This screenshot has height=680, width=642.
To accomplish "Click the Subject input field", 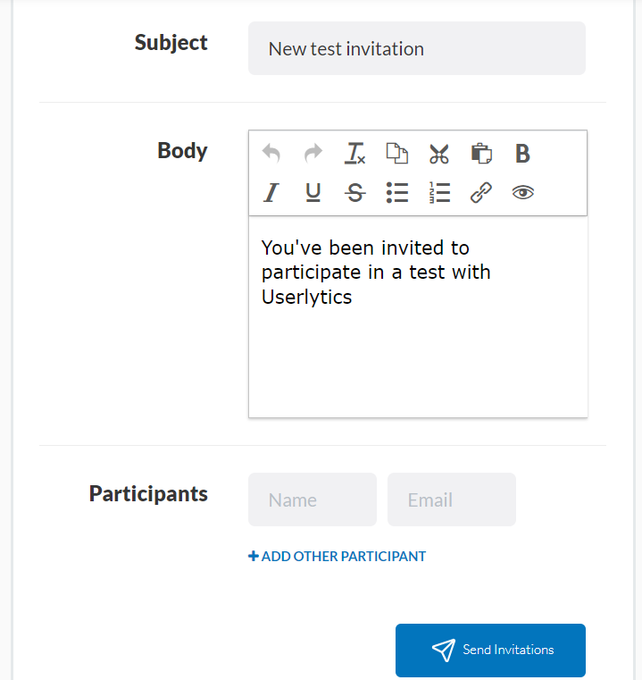I will 417,49.
